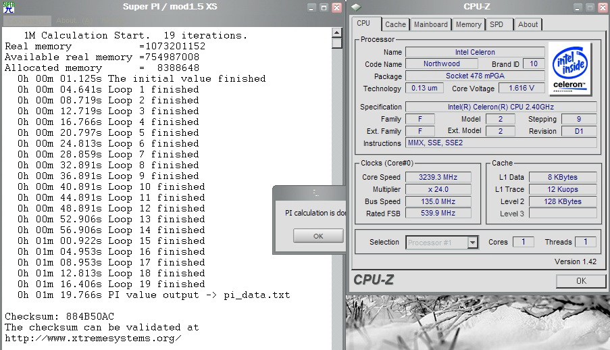Click the empty Level 3 cache field
Image resolution: width=610 pixels, height=350 pixels.
[x=563, y=213]
